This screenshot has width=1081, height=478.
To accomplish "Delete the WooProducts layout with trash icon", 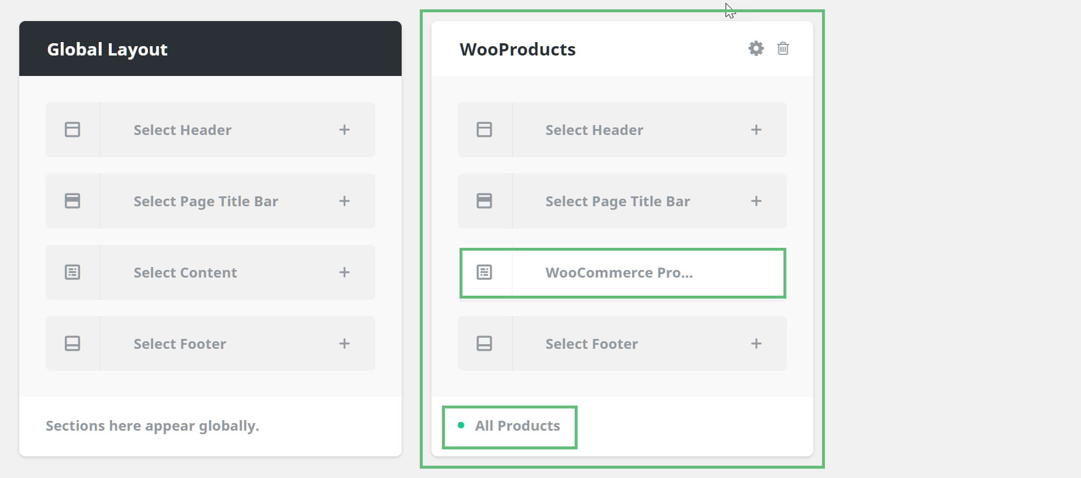I will pyautogui.click(x=783, y=49).
